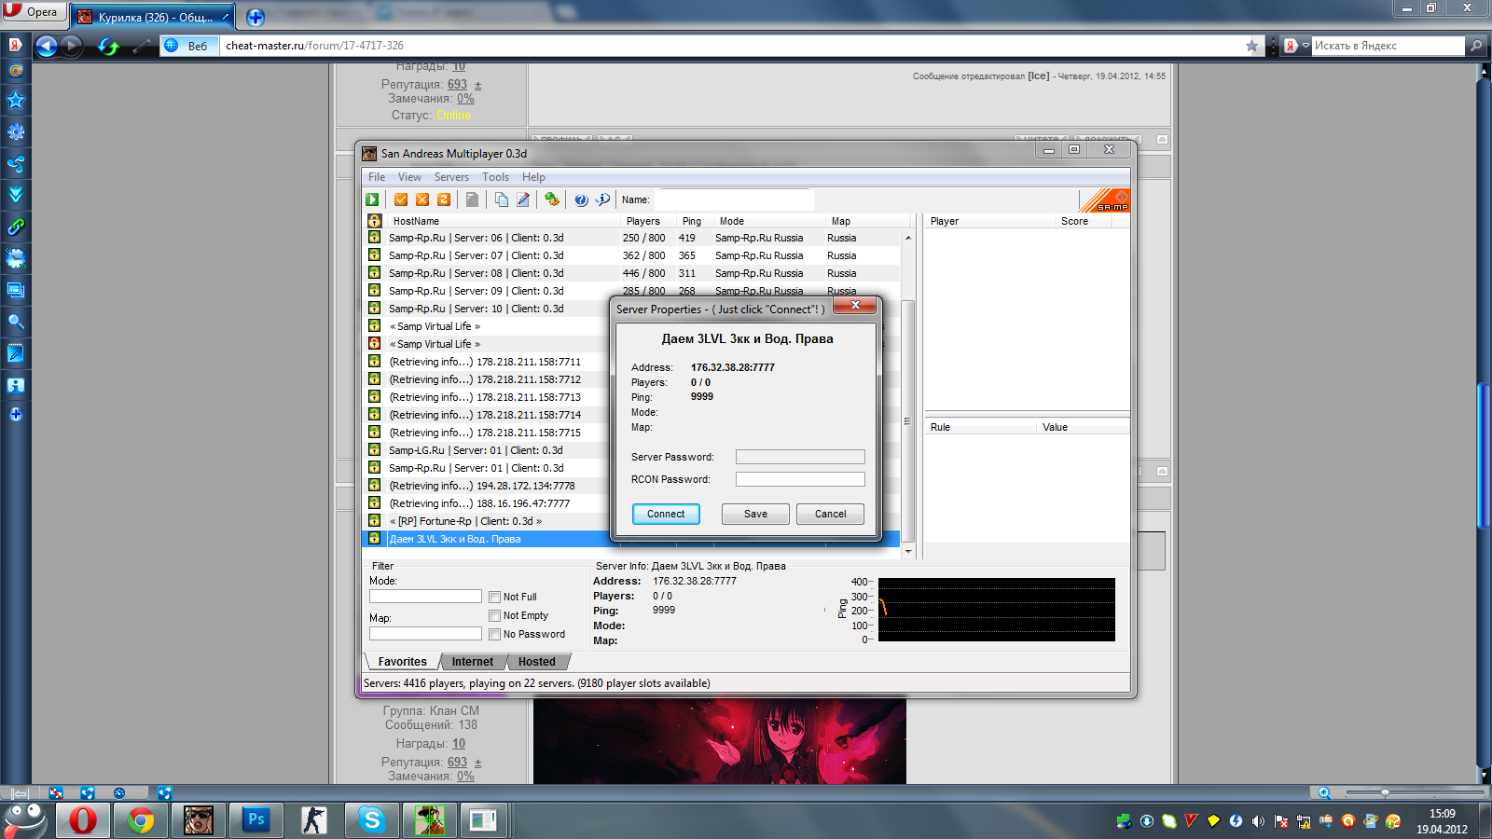Click the Delete Server orange X icon
The image size is (1492, 839).
[x=422, y=199]
